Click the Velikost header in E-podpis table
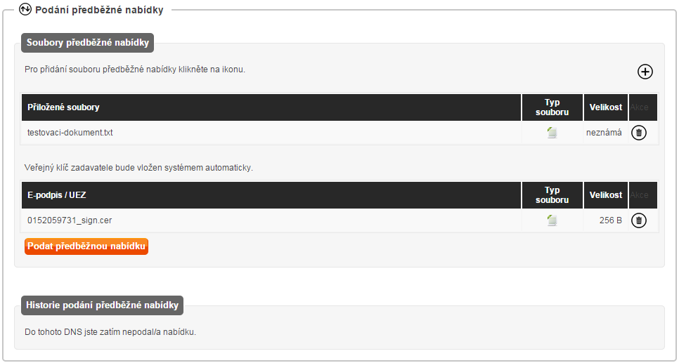The image size is (679, 363). [606, 195]
